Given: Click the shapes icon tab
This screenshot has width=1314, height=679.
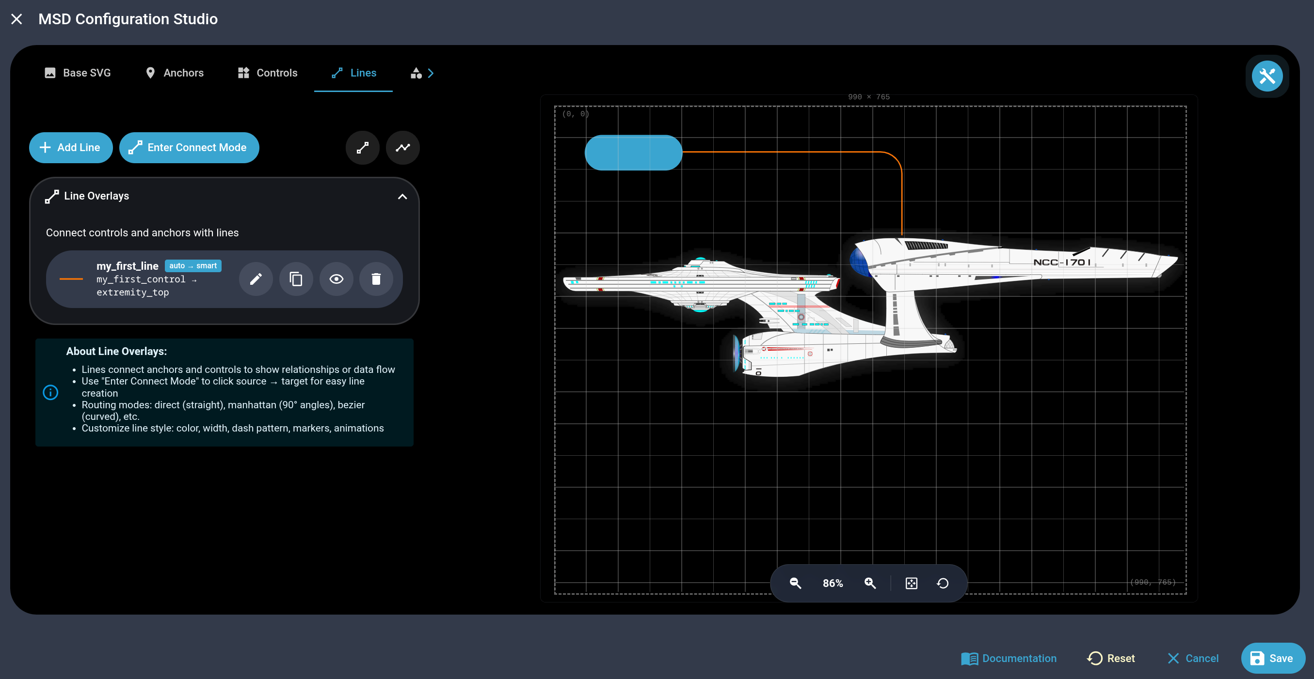Looking at the screenshot, I should point(416,73).
